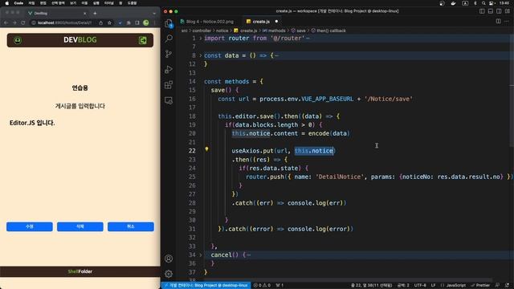Switch the input source indicator 'A'

pyautogui.click(x=465, y=3)
